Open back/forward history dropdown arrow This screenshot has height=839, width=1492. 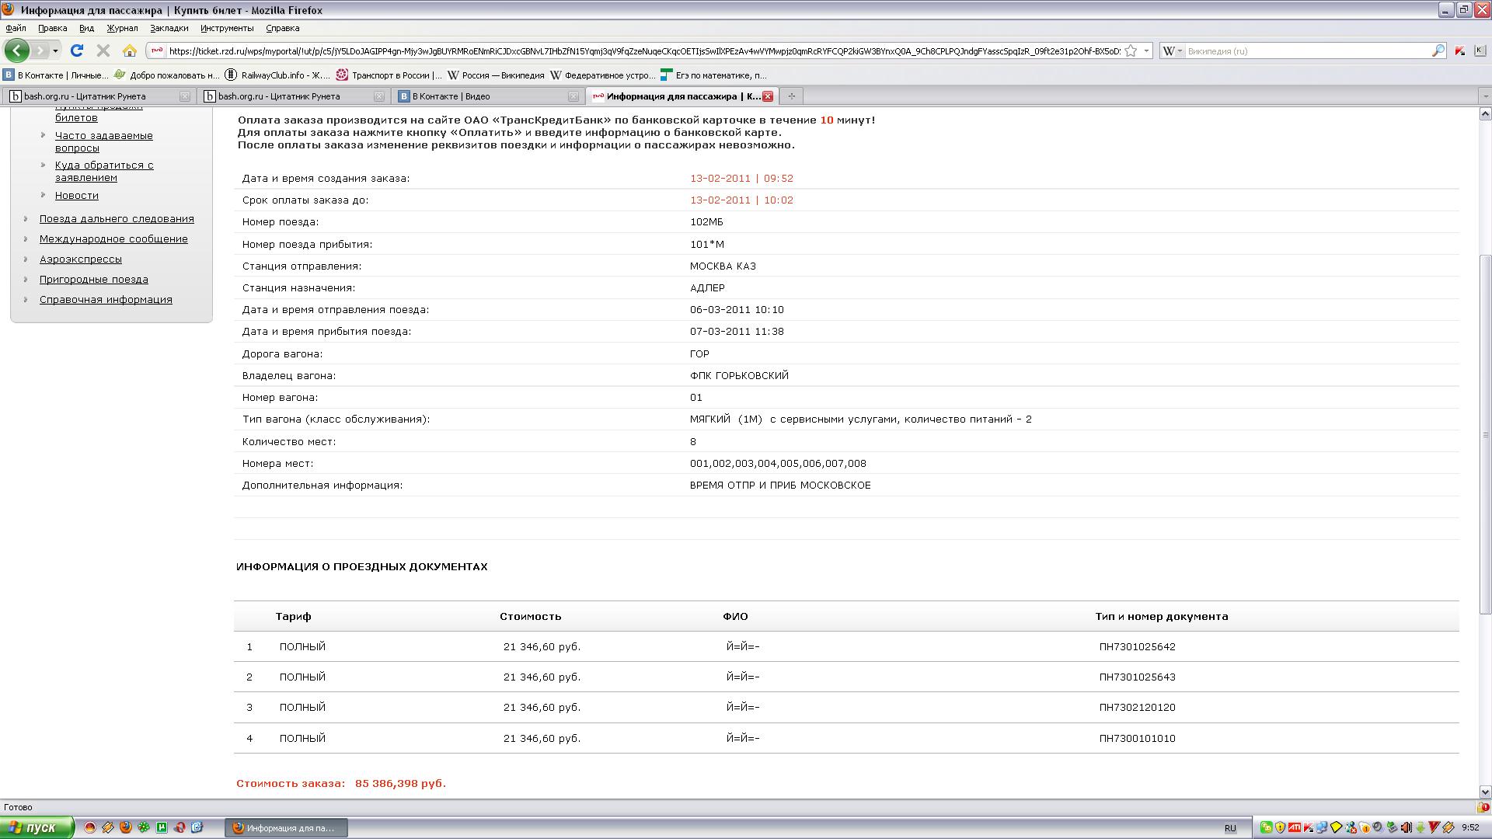pos(55,50)
